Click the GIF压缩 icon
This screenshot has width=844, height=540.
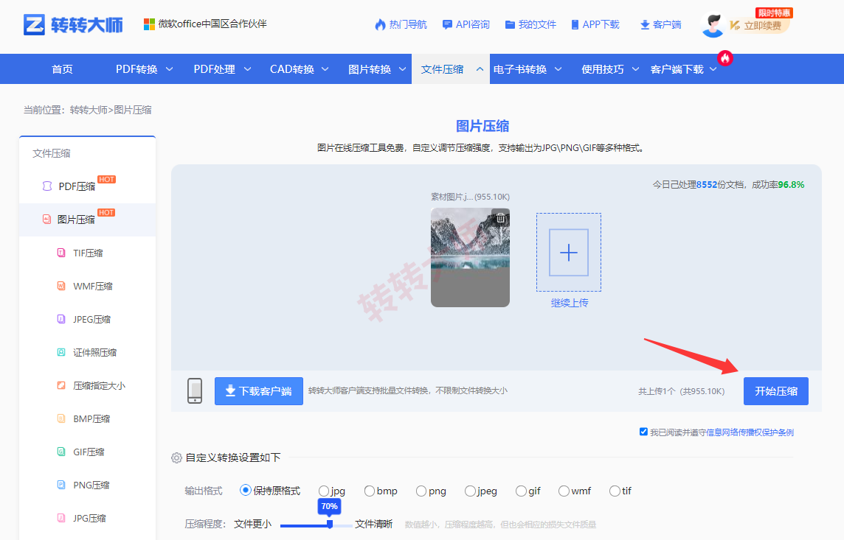[x=61, y=452]
